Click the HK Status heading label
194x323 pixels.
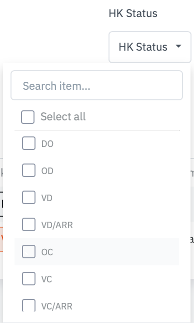point(133,14)
